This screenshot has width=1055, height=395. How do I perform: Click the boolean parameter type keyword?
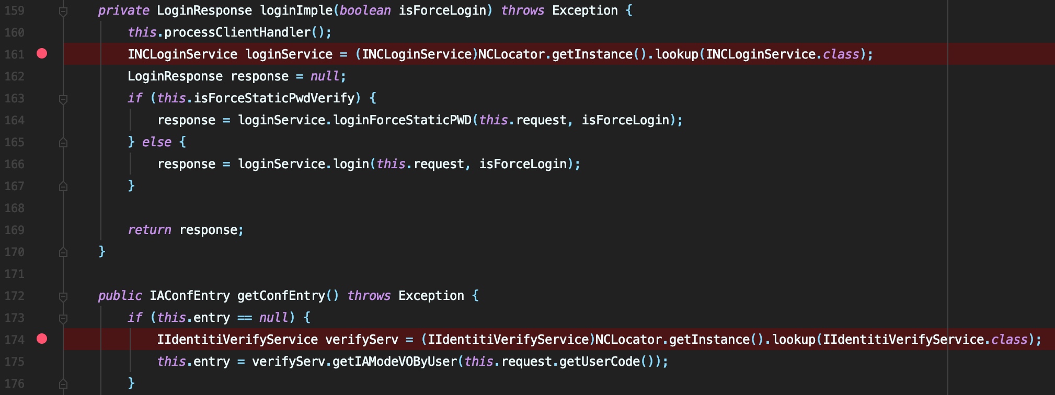coord(365,10)
